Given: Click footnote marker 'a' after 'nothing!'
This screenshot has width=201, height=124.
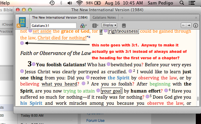Looking at the screenshot, I should tap(89, 37).
